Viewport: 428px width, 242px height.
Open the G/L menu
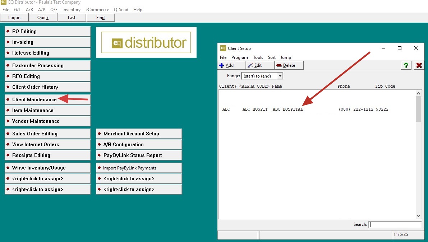(x=18, y=10)
